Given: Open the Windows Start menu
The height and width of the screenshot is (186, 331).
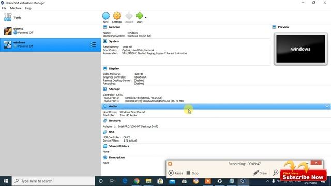Looking at the screenshot, I should point(6,181).
